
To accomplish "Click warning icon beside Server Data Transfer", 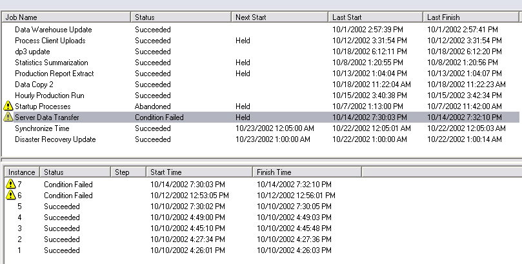I will [8, 117].
